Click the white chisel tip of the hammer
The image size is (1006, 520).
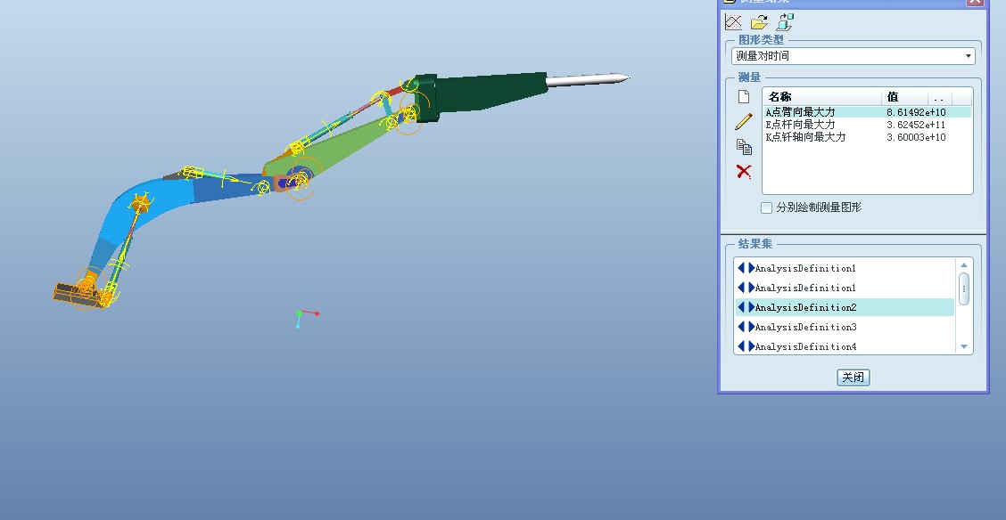pos(587,79)
